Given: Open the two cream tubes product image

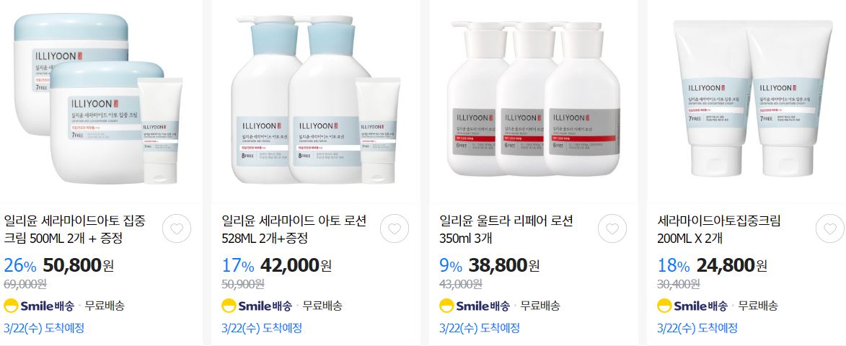Looking at the screenshot, I should point(752,99).
